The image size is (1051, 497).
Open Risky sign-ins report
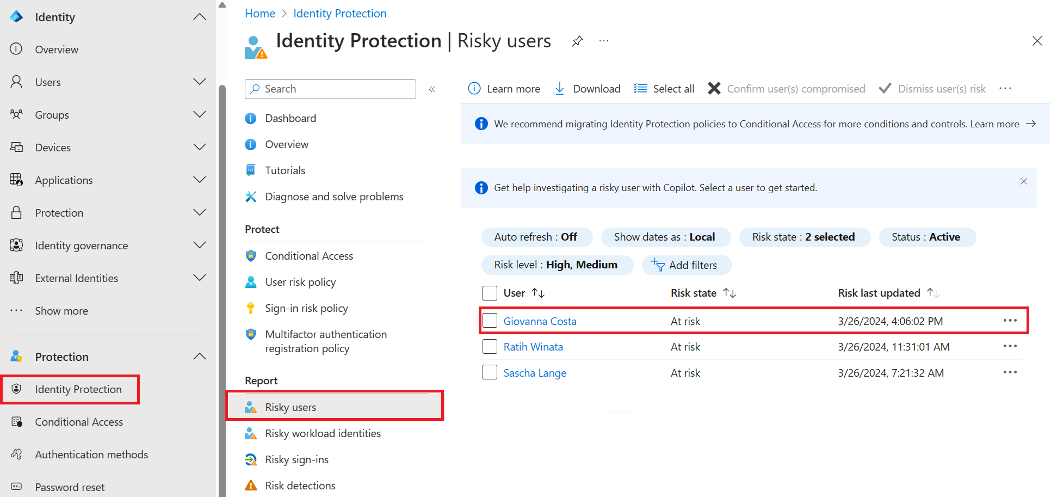pyautogui.click(x=296, y=459)
